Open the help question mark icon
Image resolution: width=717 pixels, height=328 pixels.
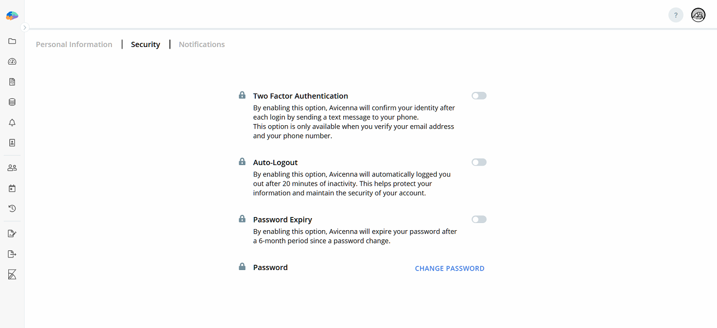(675, 15)
